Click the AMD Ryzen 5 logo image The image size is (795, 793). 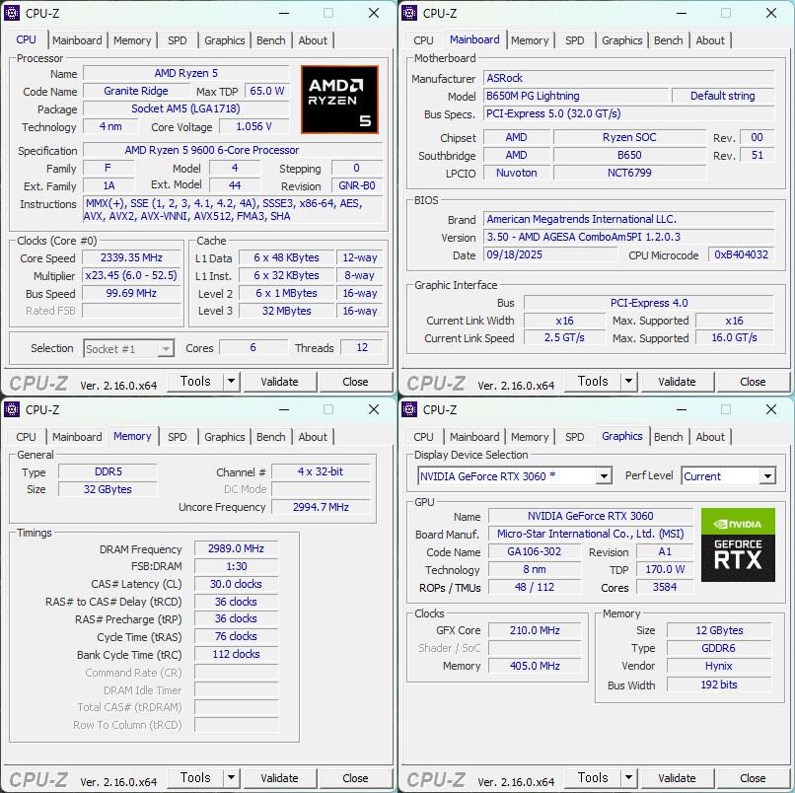click(339, 100)
